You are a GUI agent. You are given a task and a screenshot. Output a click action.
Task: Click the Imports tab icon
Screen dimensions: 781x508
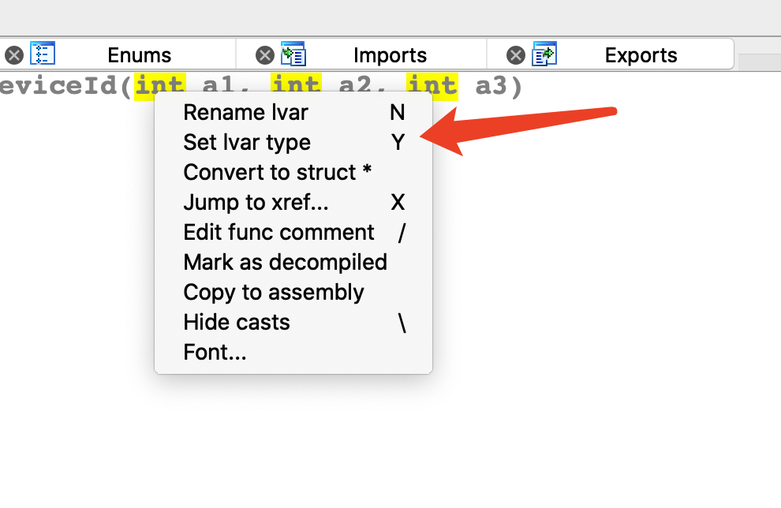coord(293,54)
